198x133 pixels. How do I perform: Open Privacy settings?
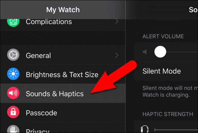[x=63, y=127]
